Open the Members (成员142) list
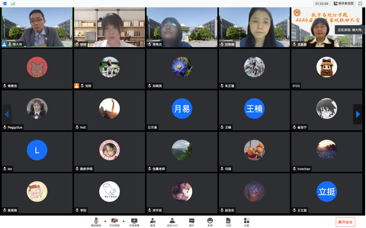Image resolution: width=366 pixels, height=228 pixels. click(172, 222)
